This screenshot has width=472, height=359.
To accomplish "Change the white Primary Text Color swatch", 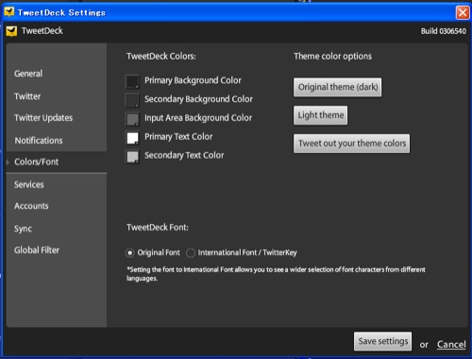I will click(132, 138).
